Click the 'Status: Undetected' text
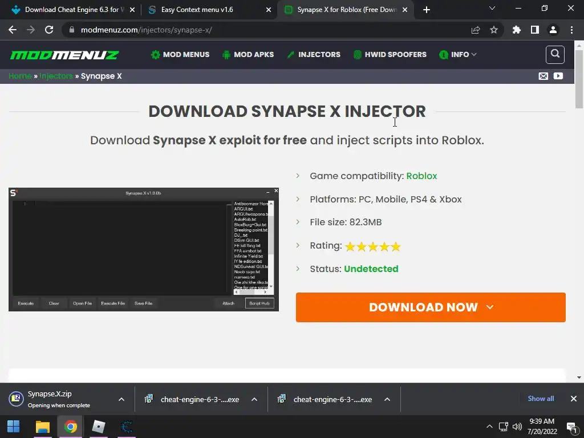The width and height of the screenshot is (584, 438). click(354, 269)
